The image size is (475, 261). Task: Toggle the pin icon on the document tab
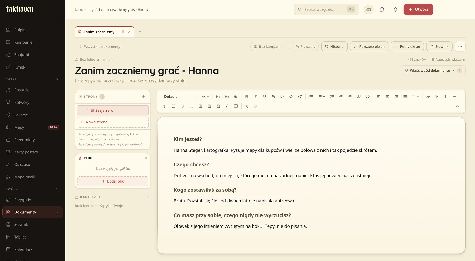pyautogui.click(x=123, y=32)
